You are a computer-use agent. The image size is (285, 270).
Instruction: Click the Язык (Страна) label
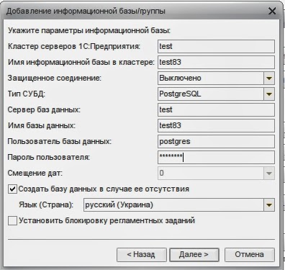46,205
